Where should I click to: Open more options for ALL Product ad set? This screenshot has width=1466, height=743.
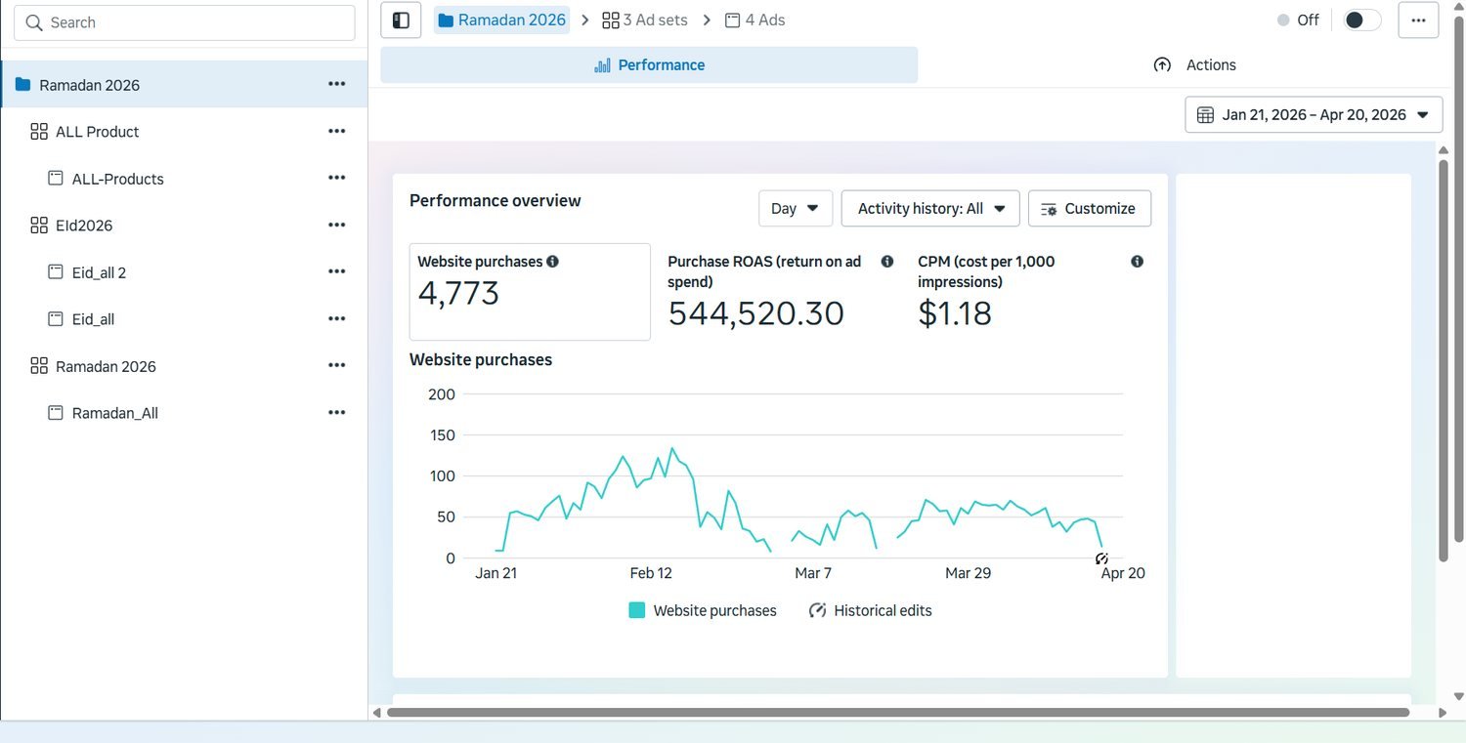[x=337, y=131]
